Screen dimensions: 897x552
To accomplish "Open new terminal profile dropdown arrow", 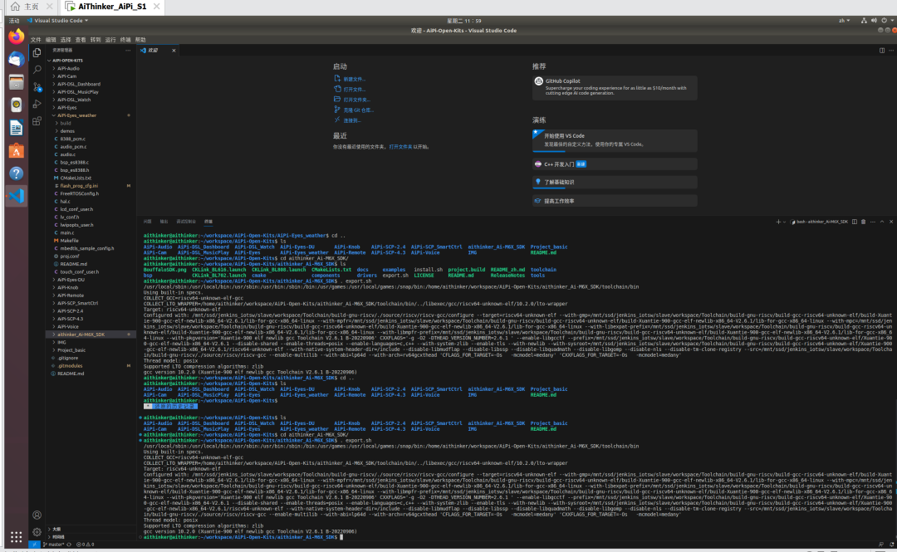I will [x=786, y=222].
